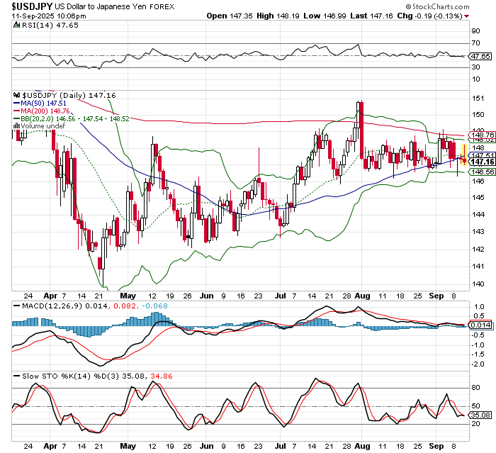Click the 47.65 RSI value tag on axis
This screenshot has width=496, height=453.
point(482,56)
